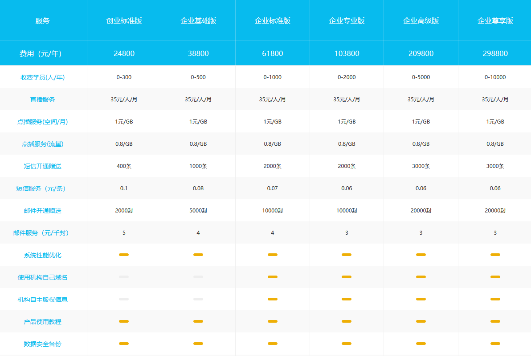The width and height of the screenshot is (531, 356).
Task: Click the 系统性能优化 orange mark under 企业专业版
Action: tap(347, 255)
